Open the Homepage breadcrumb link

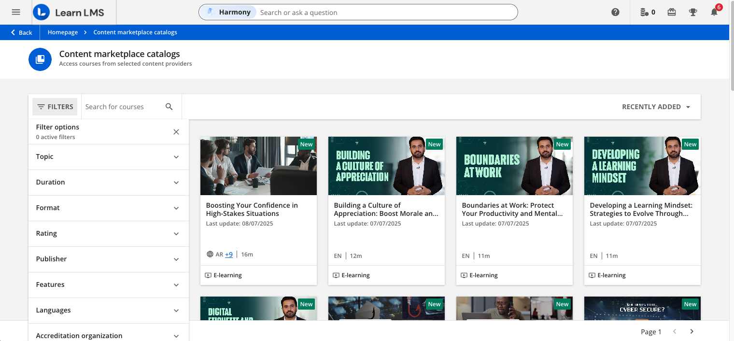62,32
